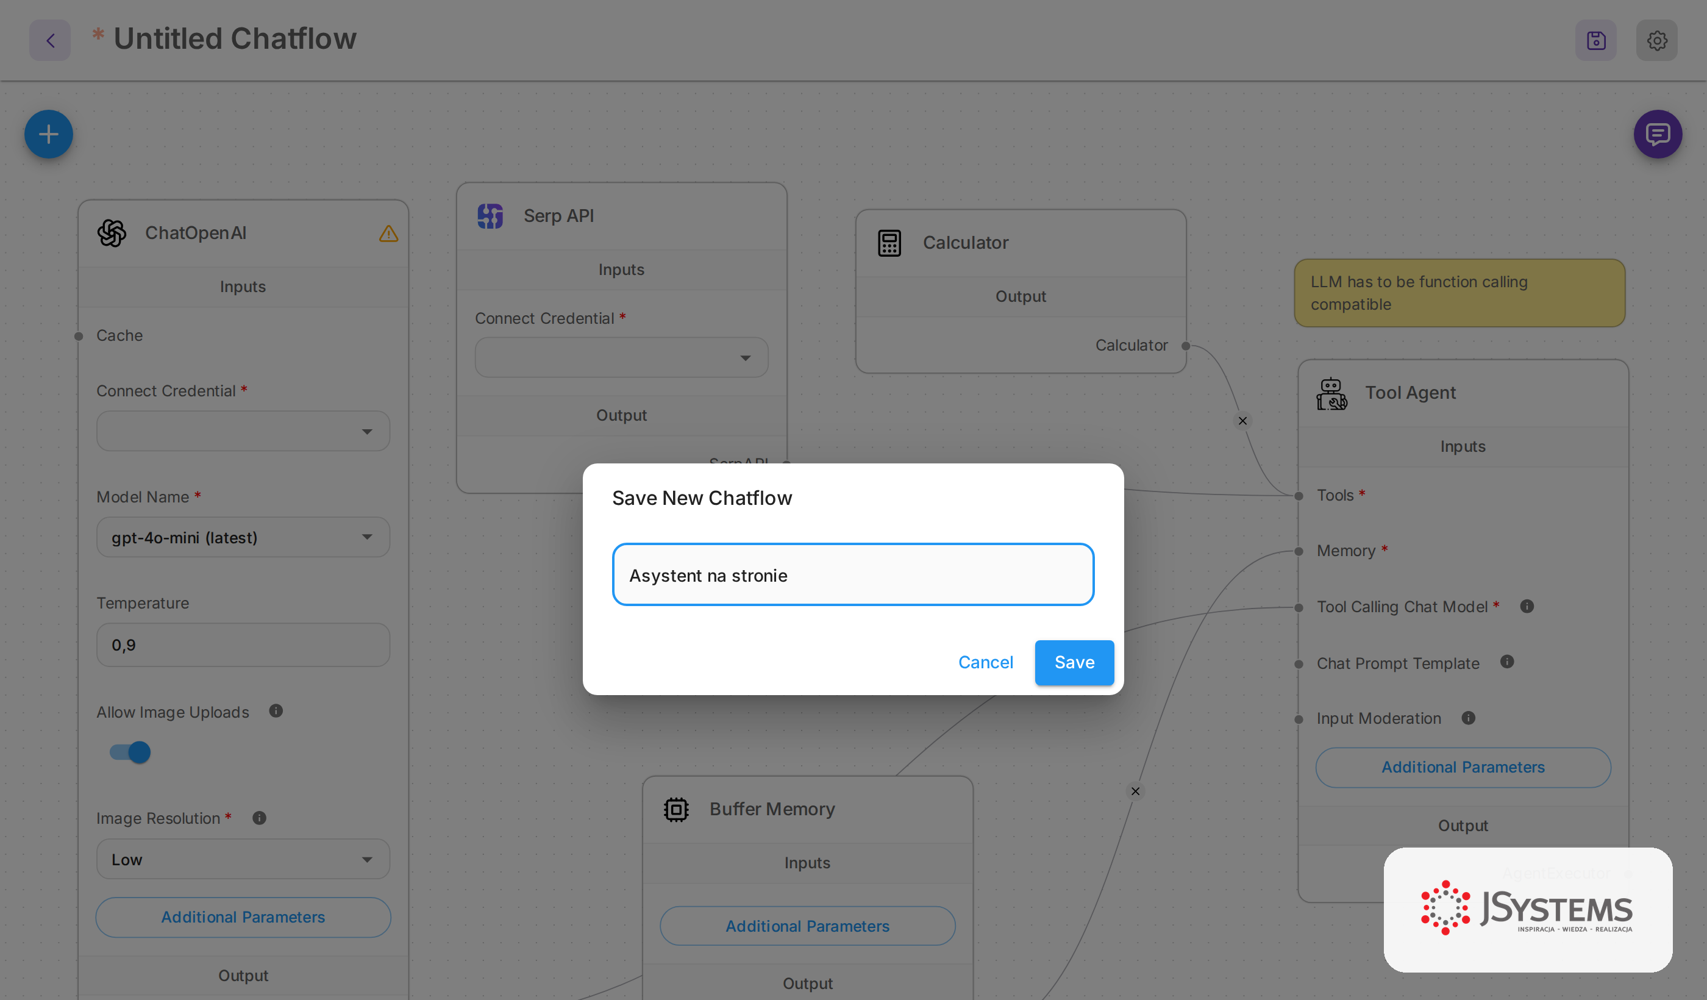Click the Chat Prompt Template connector dot
The width and height of the screenshot is (1707, 1000).
(x=1299, y=664)
